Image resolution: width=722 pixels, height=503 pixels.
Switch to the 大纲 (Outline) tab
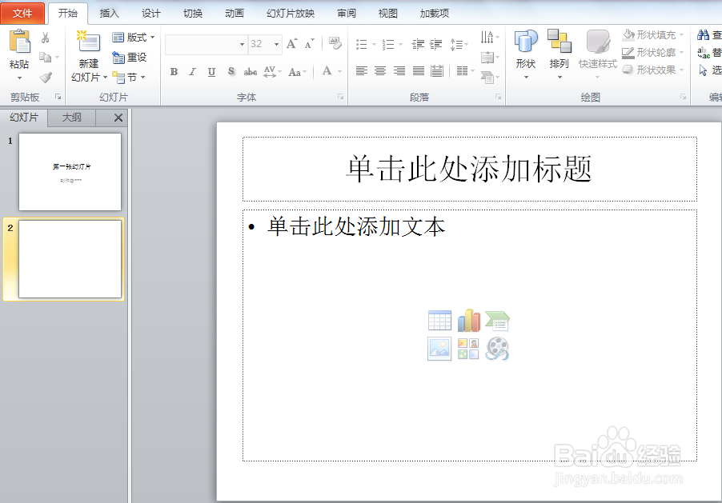(70, 118)
